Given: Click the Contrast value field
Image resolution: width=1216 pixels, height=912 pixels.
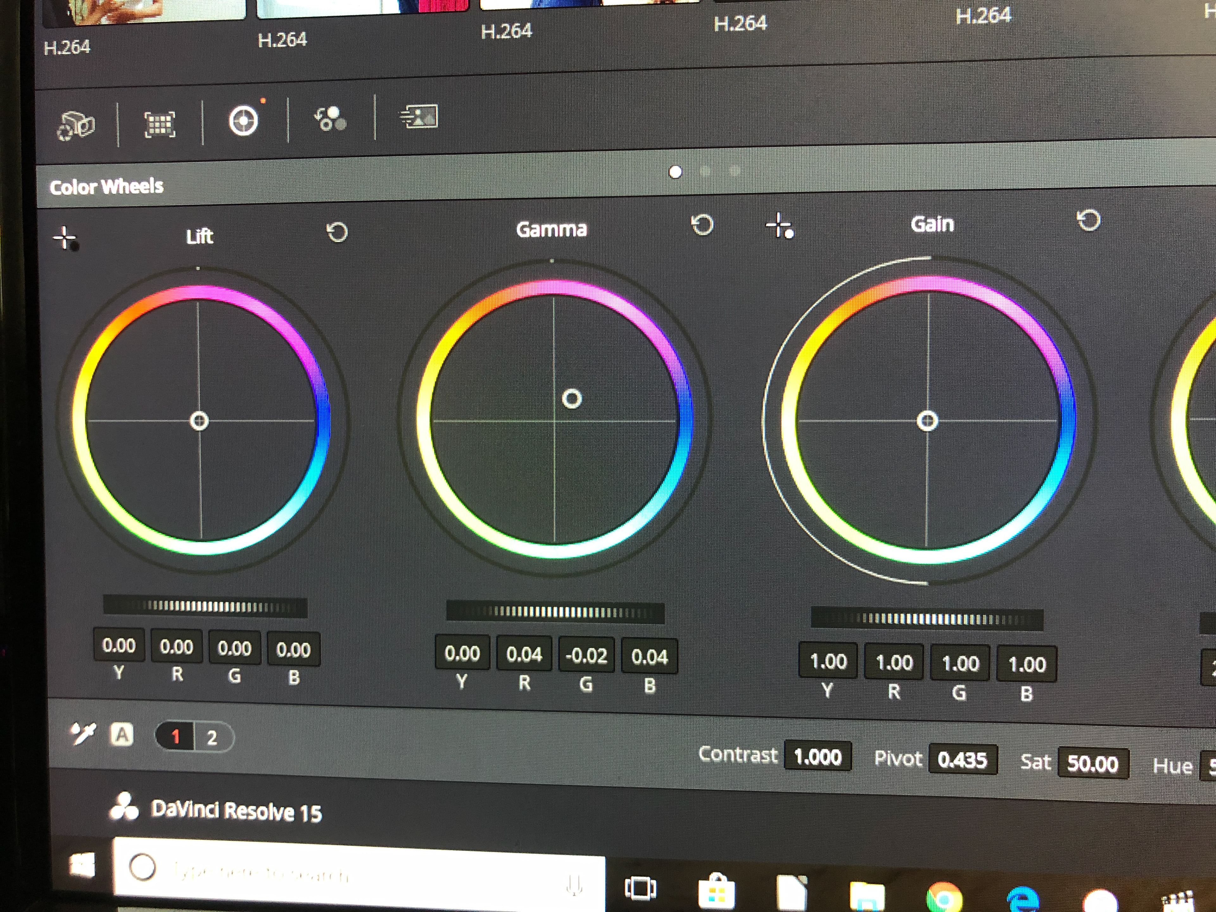Looking at the screenshot, I should (817, 757).
